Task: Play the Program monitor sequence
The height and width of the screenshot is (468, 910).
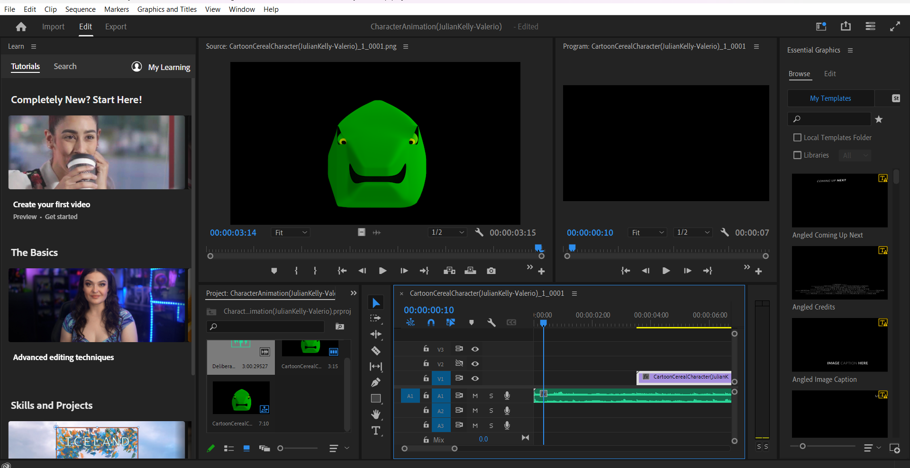Action: 666,271
